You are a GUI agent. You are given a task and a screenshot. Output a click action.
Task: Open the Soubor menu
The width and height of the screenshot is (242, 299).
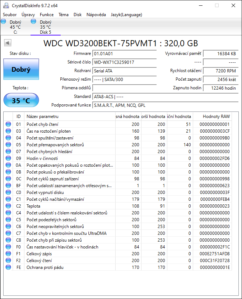point(10,15)
